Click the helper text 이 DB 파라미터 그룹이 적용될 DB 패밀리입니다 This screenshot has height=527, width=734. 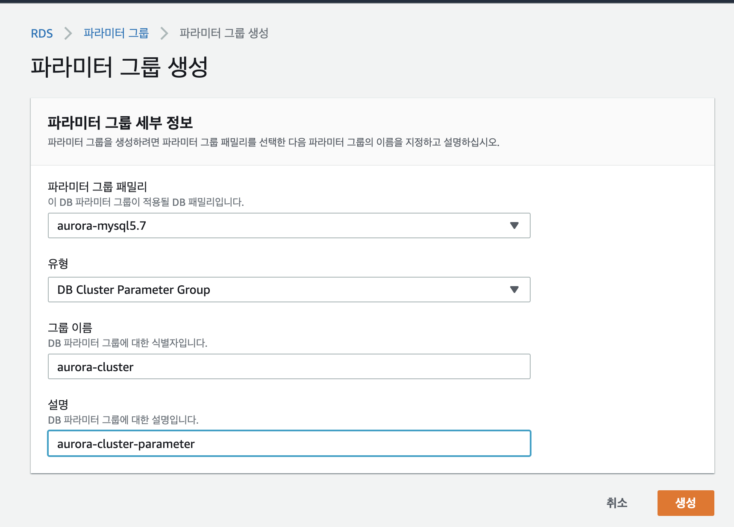[146, 202]
